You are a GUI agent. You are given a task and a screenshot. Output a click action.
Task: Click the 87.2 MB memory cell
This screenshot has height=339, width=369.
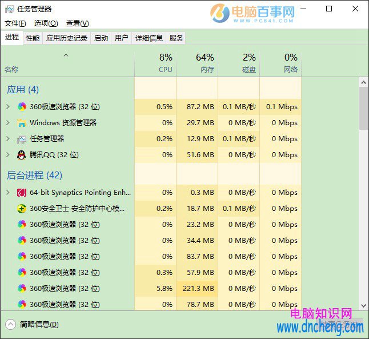[197, 107]
